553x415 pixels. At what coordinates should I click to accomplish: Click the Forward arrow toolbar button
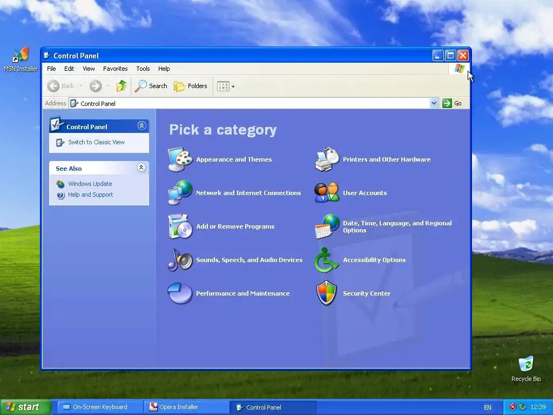pyautogui.click(x=95, y=86)
